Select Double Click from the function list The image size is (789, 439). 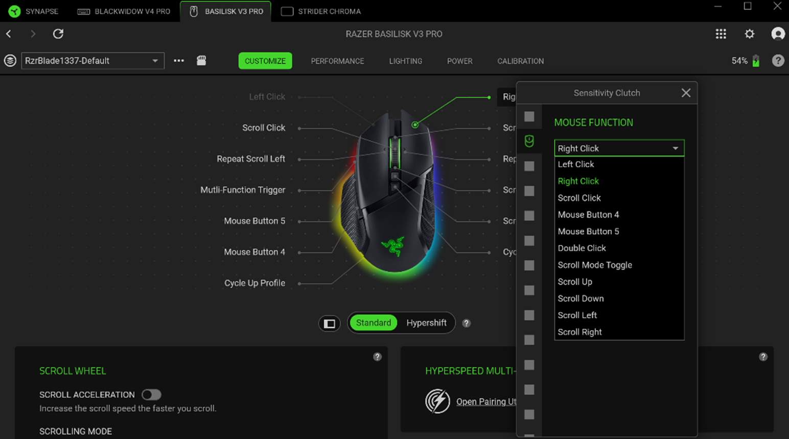pos(582,248)
